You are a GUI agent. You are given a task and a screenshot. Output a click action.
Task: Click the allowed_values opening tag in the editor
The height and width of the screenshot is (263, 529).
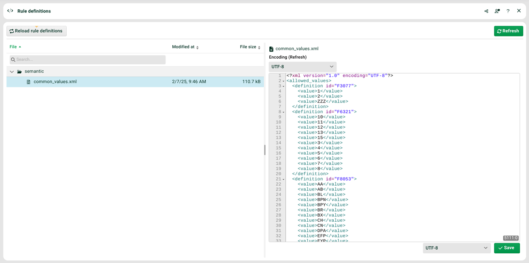coord(309,81)
